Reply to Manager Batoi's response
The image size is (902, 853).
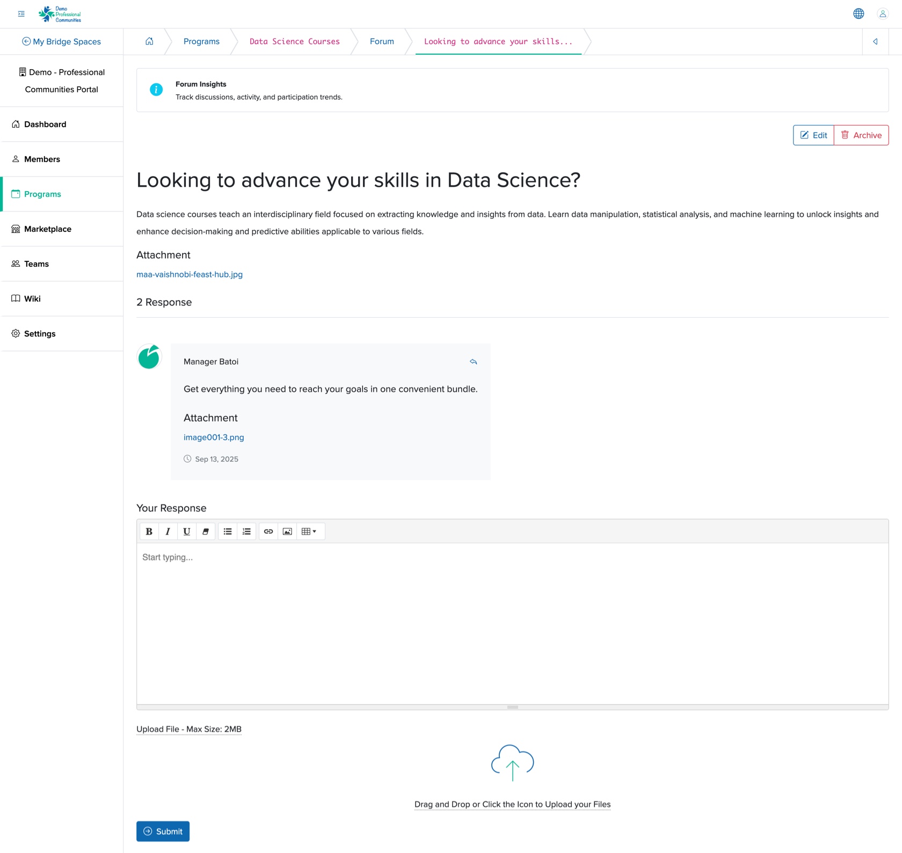pyautogui.click(x=473, y=362)
